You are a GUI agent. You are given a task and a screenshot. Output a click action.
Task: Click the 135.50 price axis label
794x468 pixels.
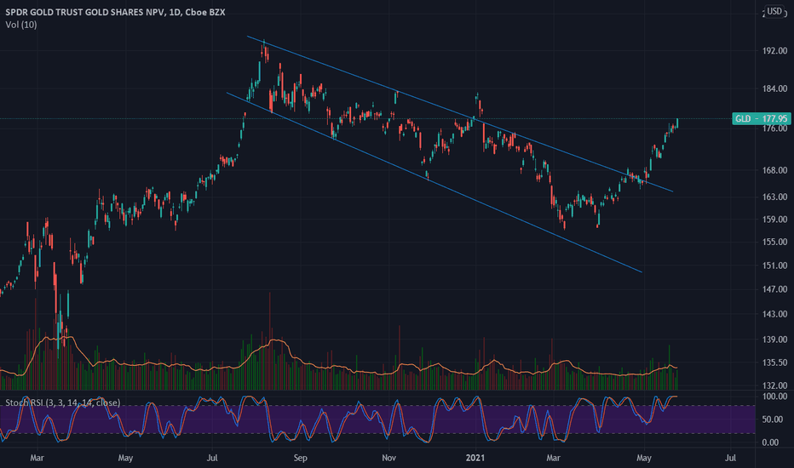point(774,362)
